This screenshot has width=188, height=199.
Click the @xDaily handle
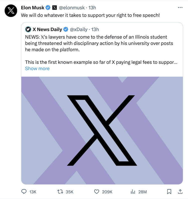(x=78, y=29)
